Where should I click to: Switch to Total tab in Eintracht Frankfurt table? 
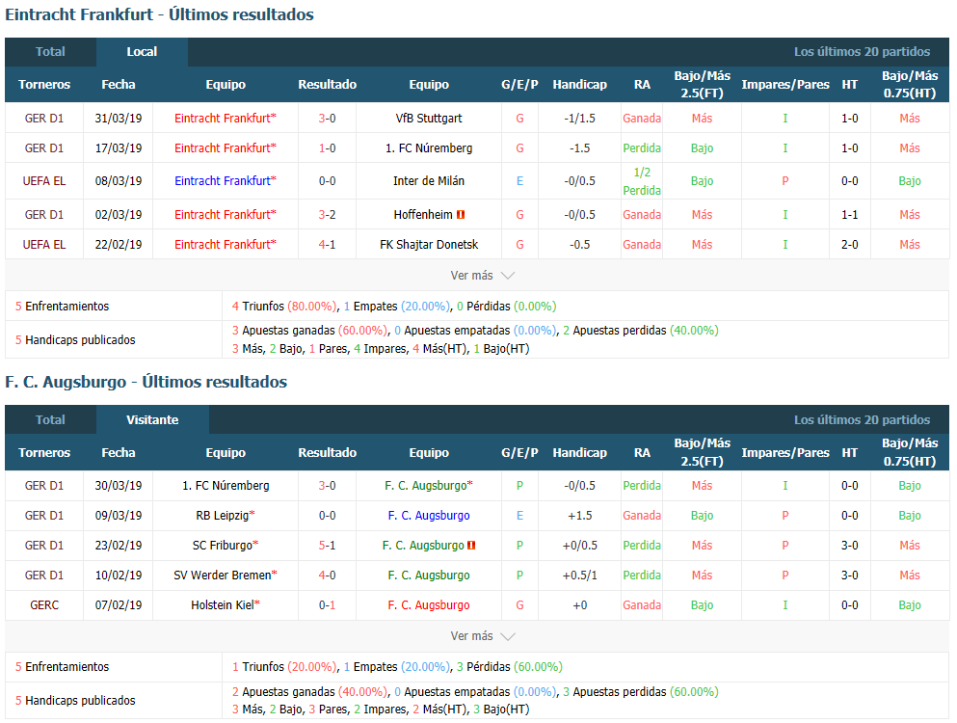click(x=50, y=52)
